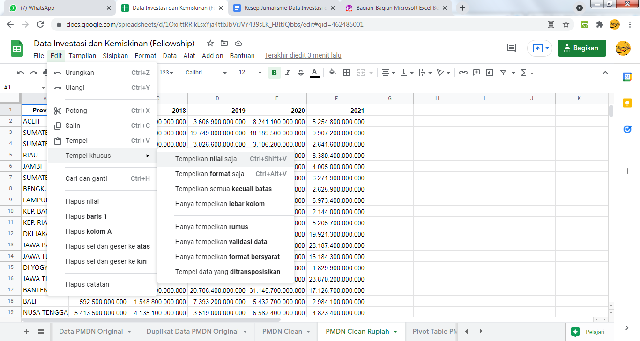Open the Calibri font dropdown
Viewport: 640px width, 341px height.
(x=206, y=73)
